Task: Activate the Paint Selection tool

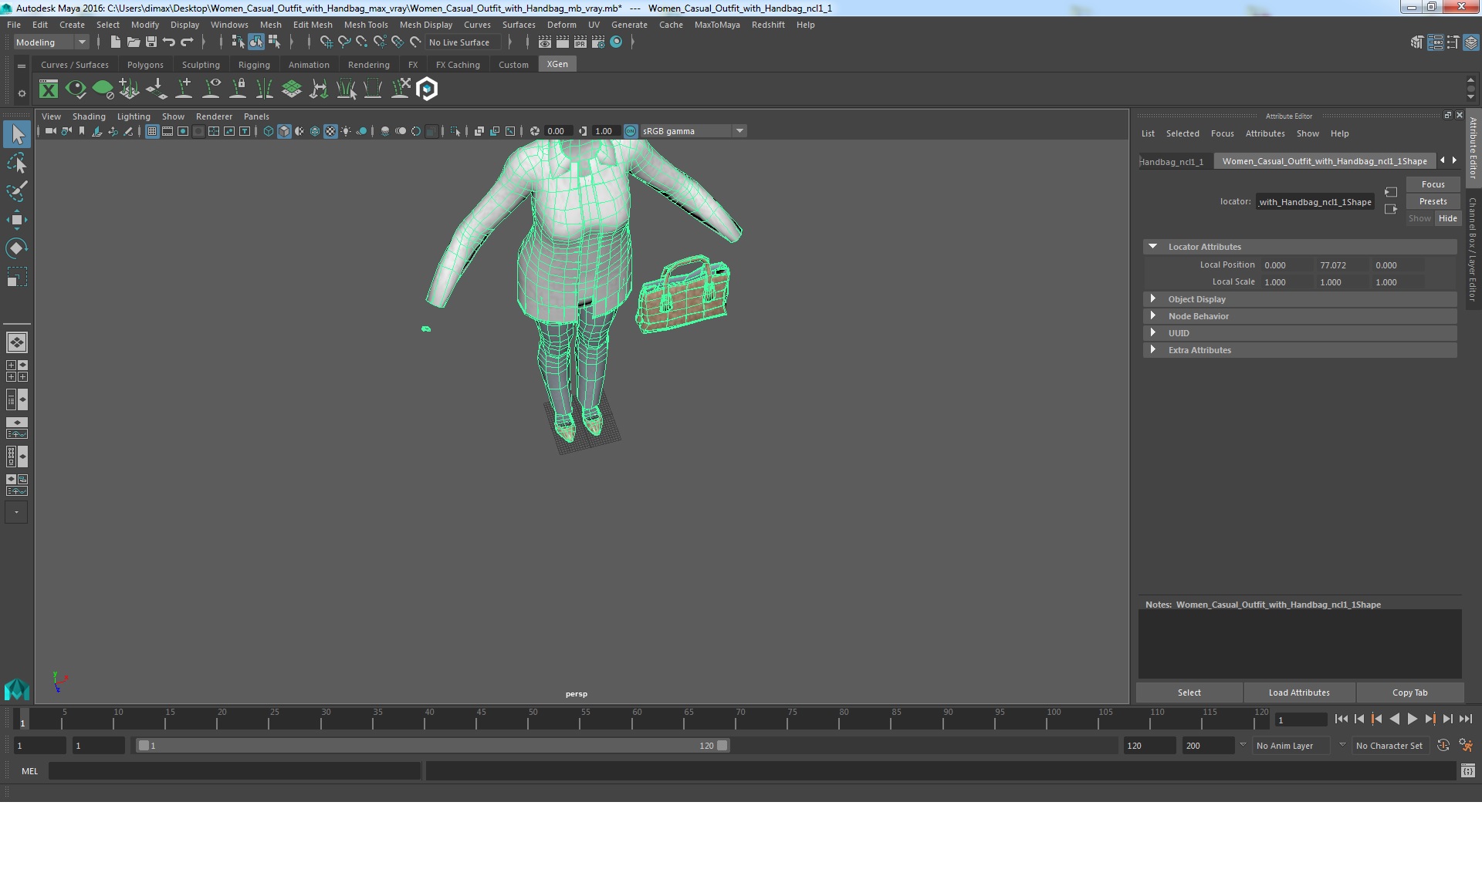Action: click(17, 191)
